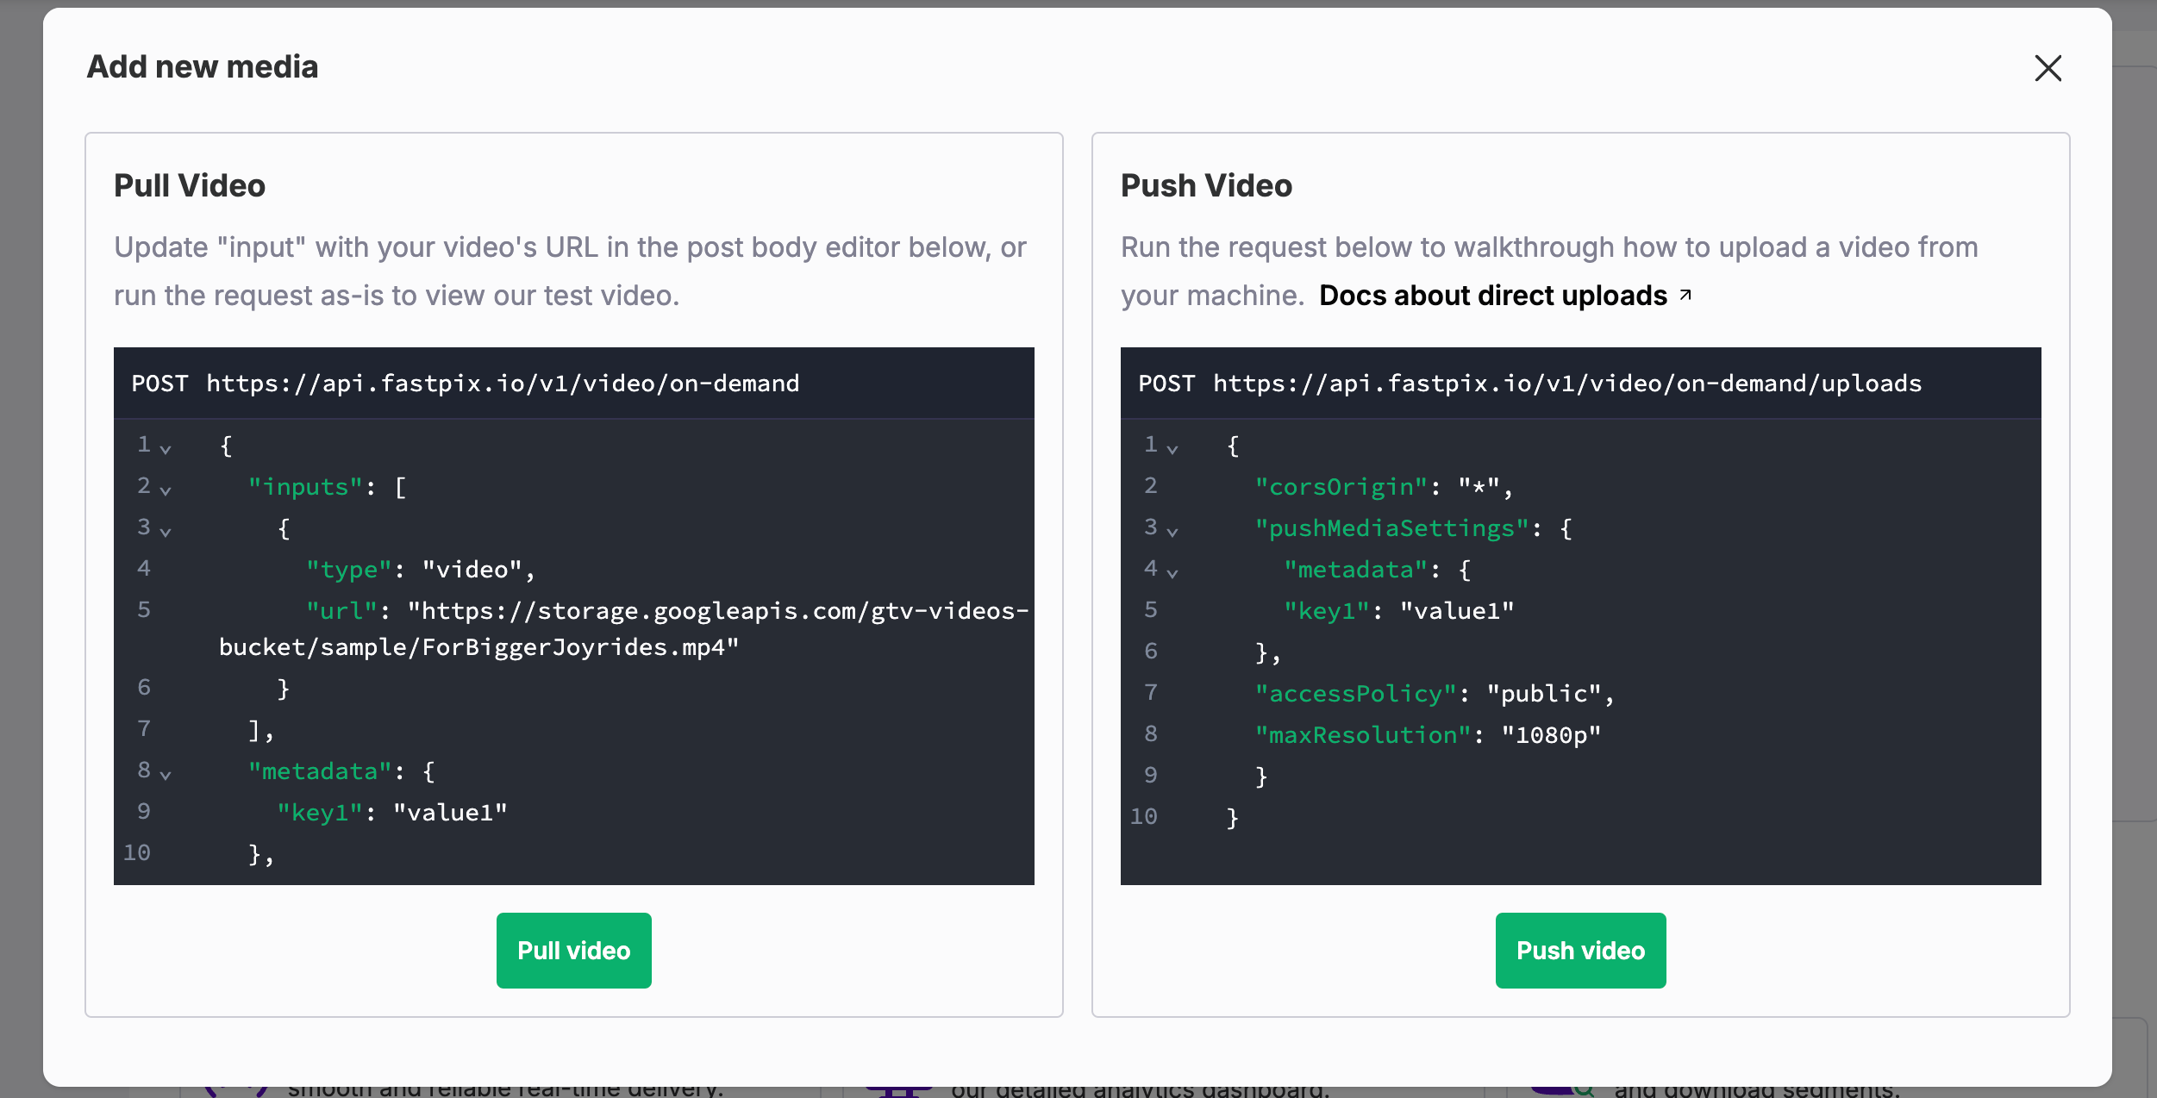Collapse line 1 fold arrow in Pull Video editor
Viewport: 2157px width, 1098px height.
click(x=166, y=449)
